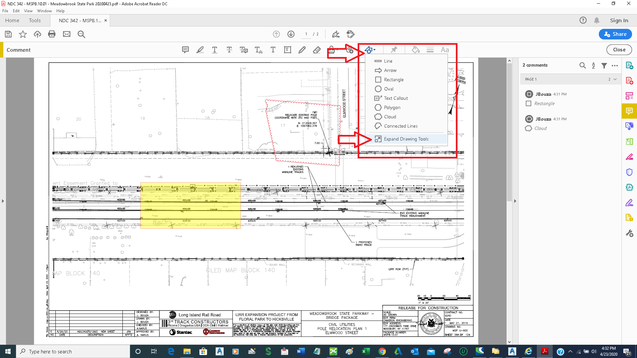Toggle the comments filter
This screenshot has height=358, width=637.
coord(604,65)
